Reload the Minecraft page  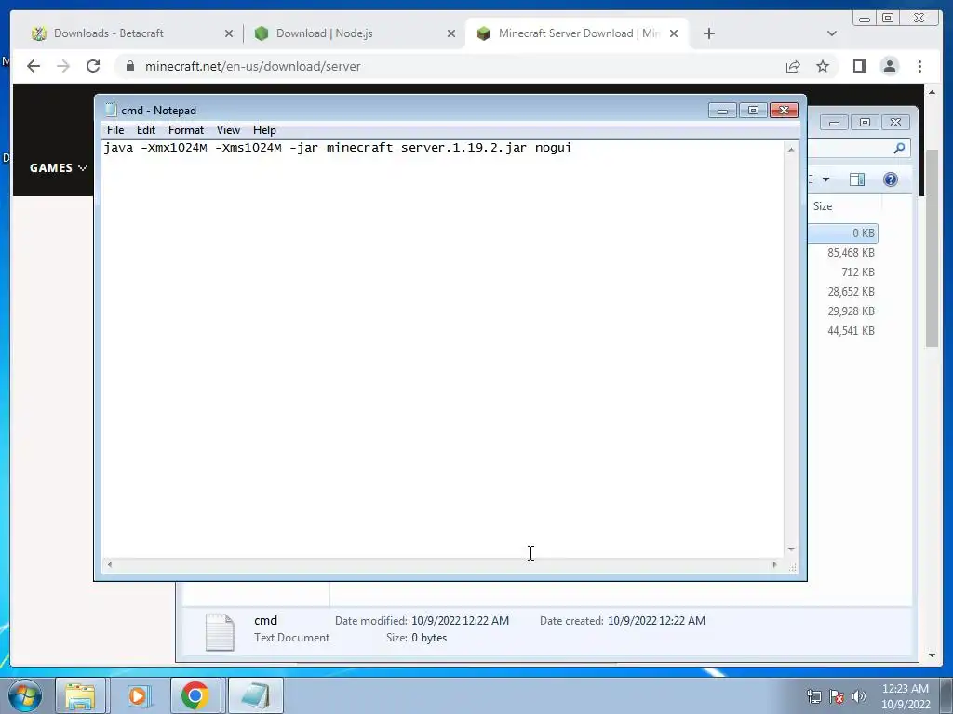pos(93,66)
